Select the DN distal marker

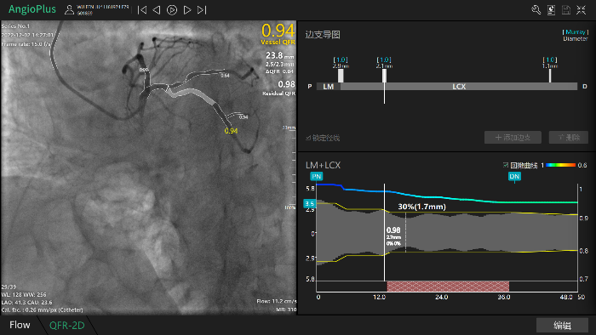(514, 176)
